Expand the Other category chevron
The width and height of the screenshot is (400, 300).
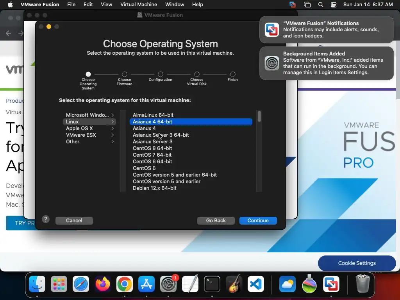(112, 141)
